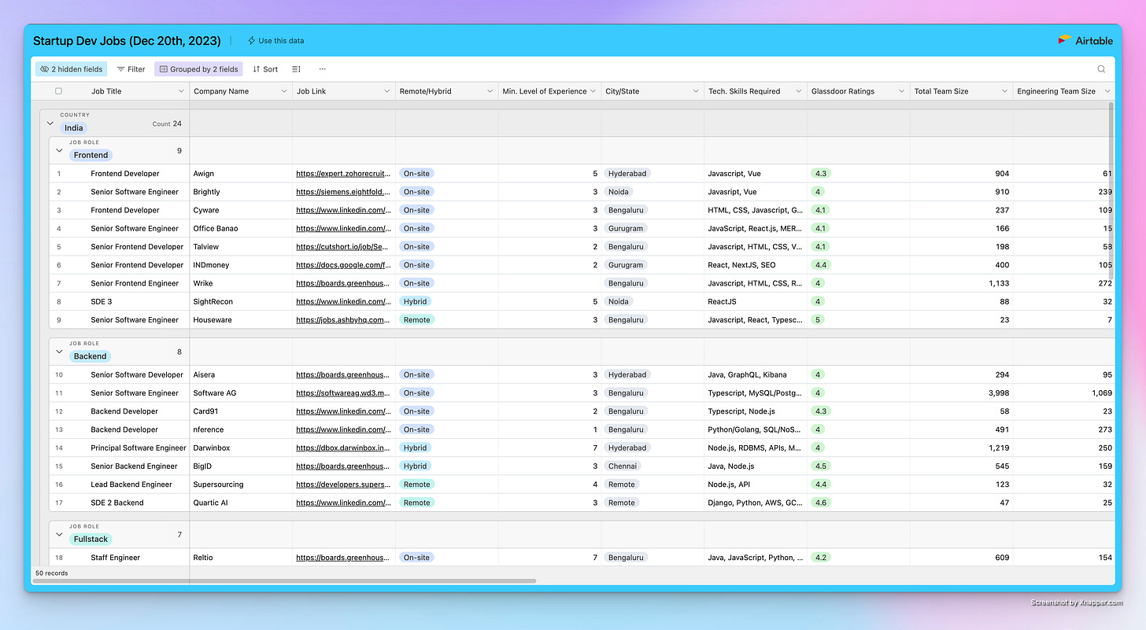
Task: Open Grouped by 2 fields options
Action: 198,69
